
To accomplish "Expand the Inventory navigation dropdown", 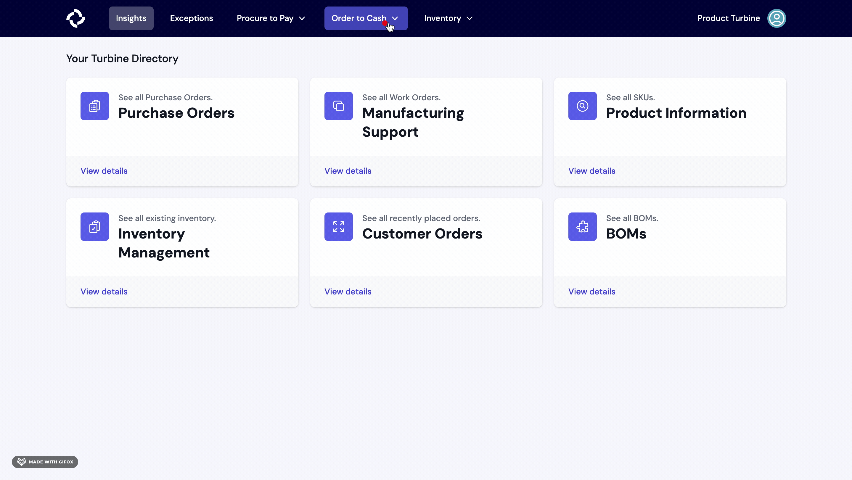I will point(448,18).
